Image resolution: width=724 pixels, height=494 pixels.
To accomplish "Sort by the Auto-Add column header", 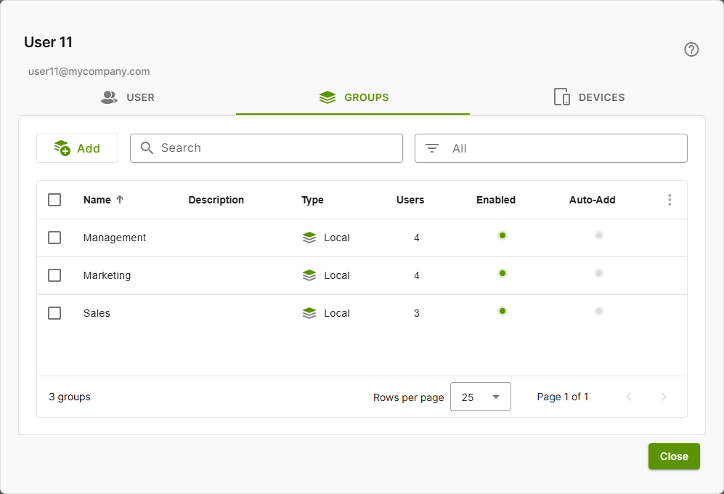I will (592, 200).
